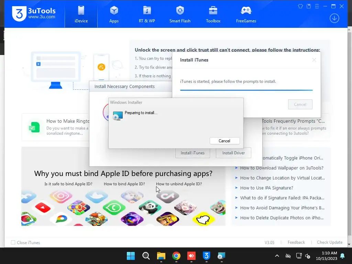Toggle the Close iTunes checkbox
The image size is (352, 264).
click(13, 242)
